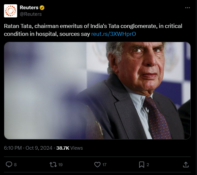Click the reply speech bubble icon
Viewport: 197px width, 175px height.
pyautogui.click(x=9, y=164)
